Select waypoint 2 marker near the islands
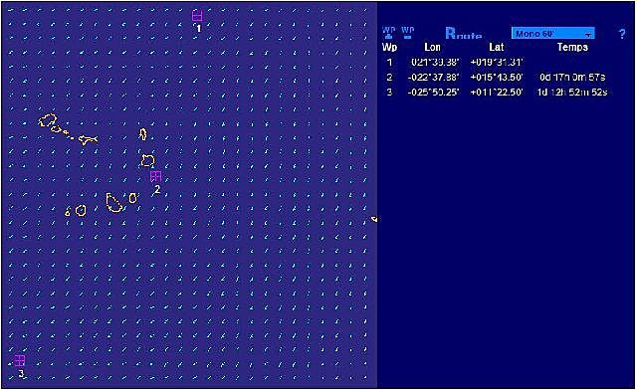Screen dimensions: 637x391 point(155,176)
